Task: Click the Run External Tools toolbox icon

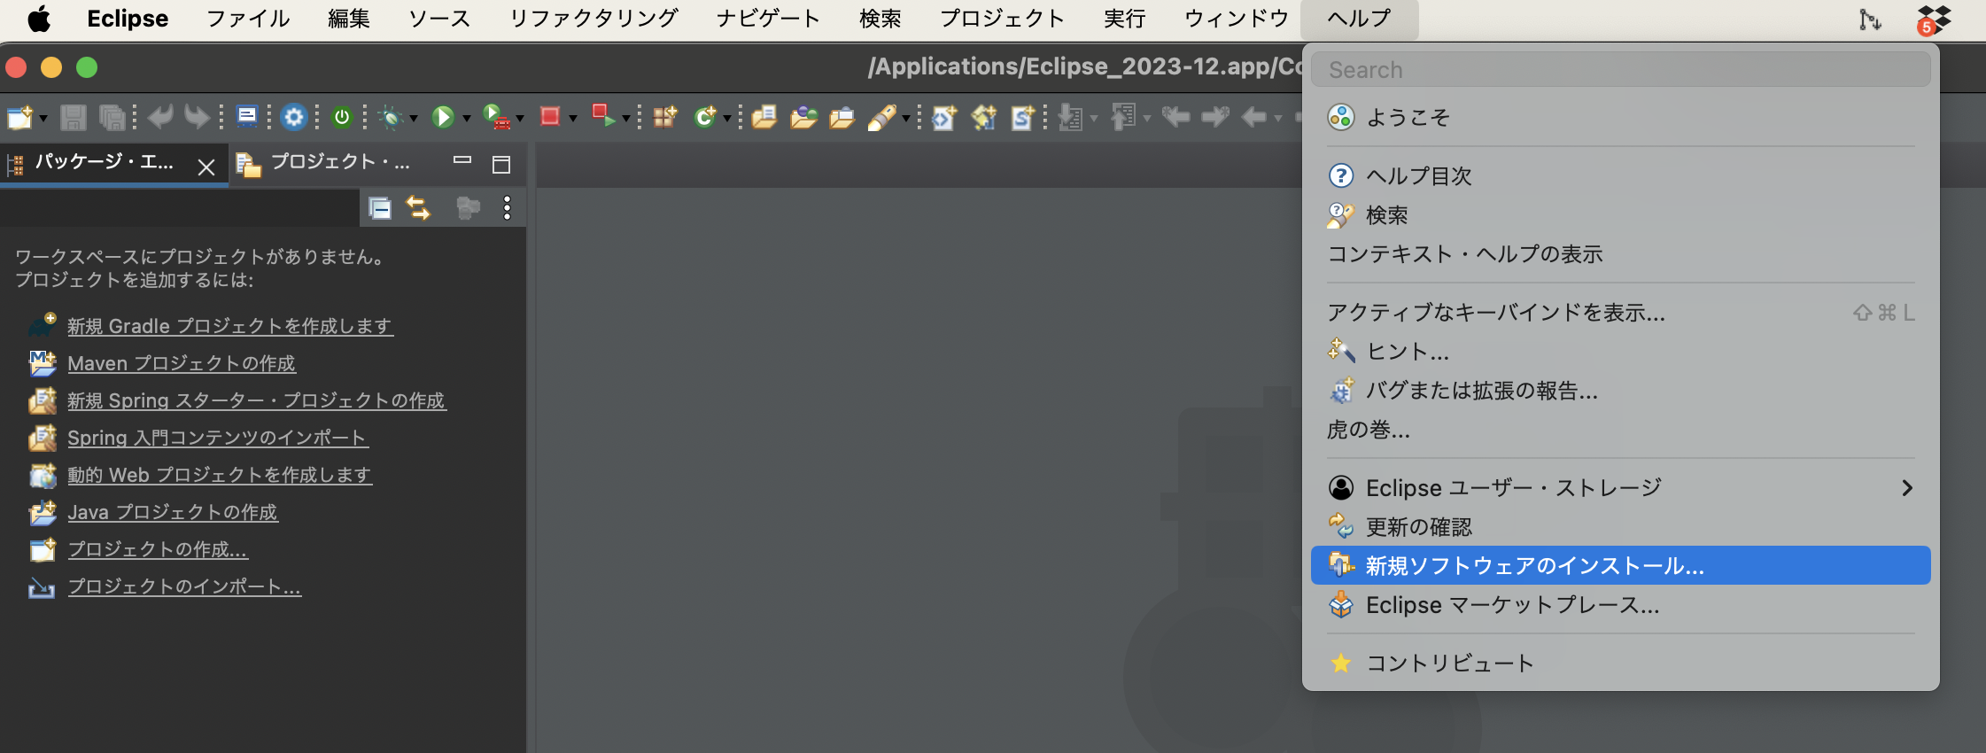Action: (496, 117)
